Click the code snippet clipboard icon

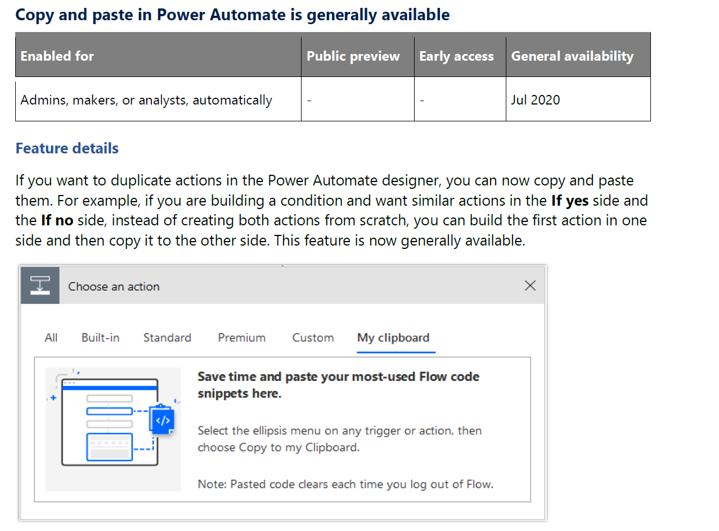pyautogui.click(x=163, y=420)
